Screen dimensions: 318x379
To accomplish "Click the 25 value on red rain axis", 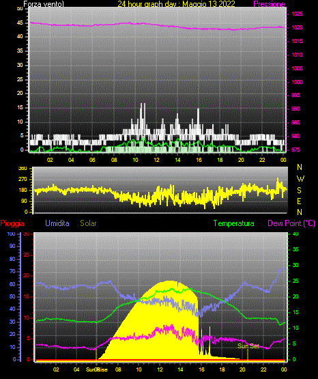I will [x=27, y=255].
